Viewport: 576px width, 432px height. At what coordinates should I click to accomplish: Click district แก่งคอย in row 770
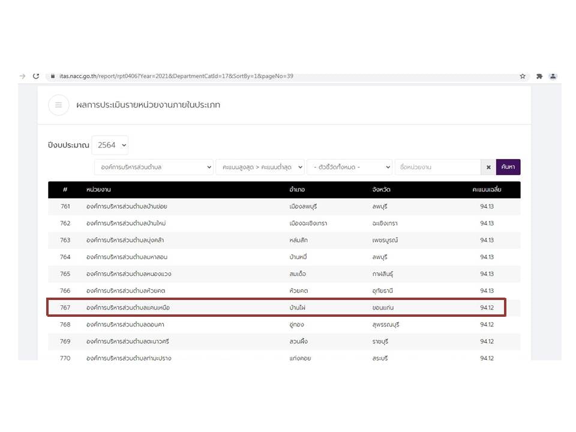tap(300, 358)
